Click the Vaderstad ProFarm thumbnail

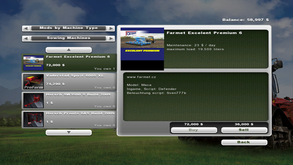coord(33,82)
